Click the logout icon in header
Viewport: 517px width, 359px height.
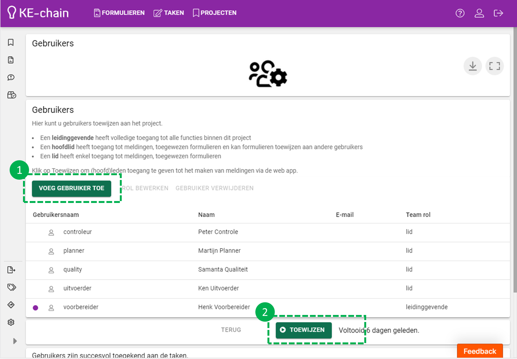pyautogui.click(x=498, y=13)
